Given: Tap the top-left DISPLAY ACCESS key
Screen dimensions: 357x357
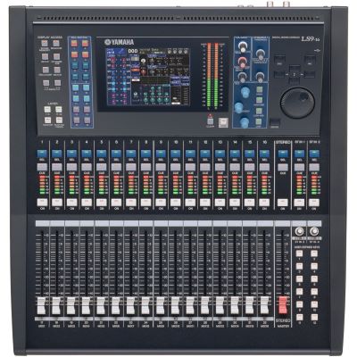Looking at the screenshot, I should click(x=45, y=43).
